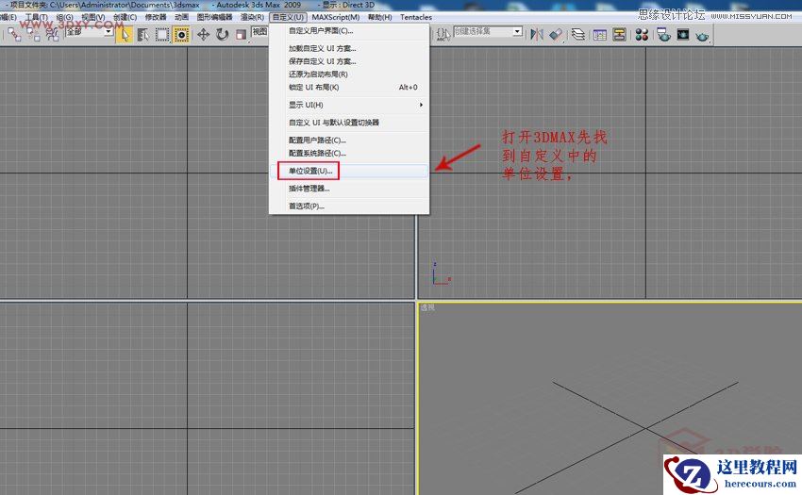Image resolution: width=802 pixels, height=495 pixels.
Task: Open the 图形编辑器 menu
Action: (x=215, y=17)
